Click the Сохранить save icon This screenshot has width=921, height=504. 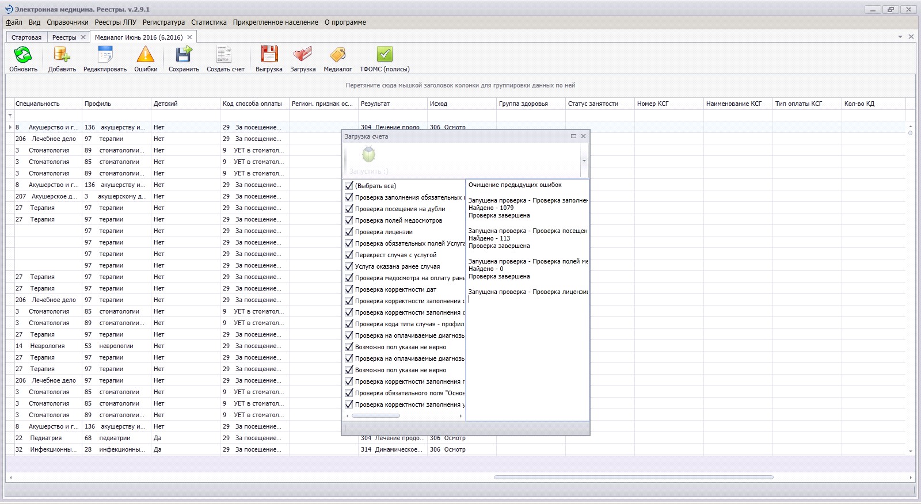(184, 55)
